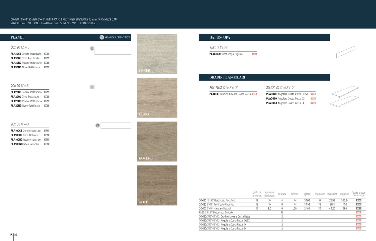This screenshot has height=241, width=376.
Task: Click the XX grafiche/printings circle icon
Action: tap(102, 37)
